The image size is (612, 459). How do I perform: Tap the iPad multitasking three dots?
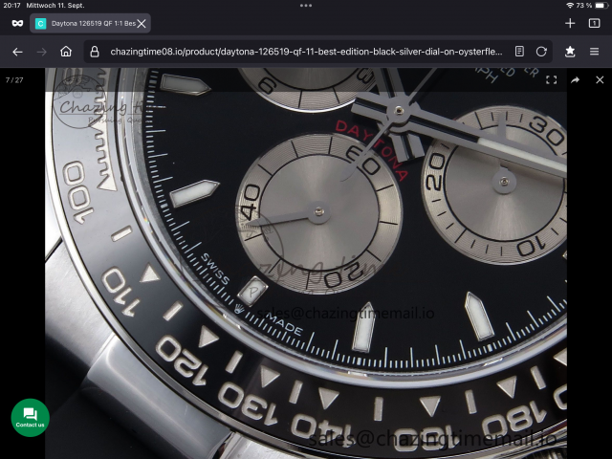point(306,6)
